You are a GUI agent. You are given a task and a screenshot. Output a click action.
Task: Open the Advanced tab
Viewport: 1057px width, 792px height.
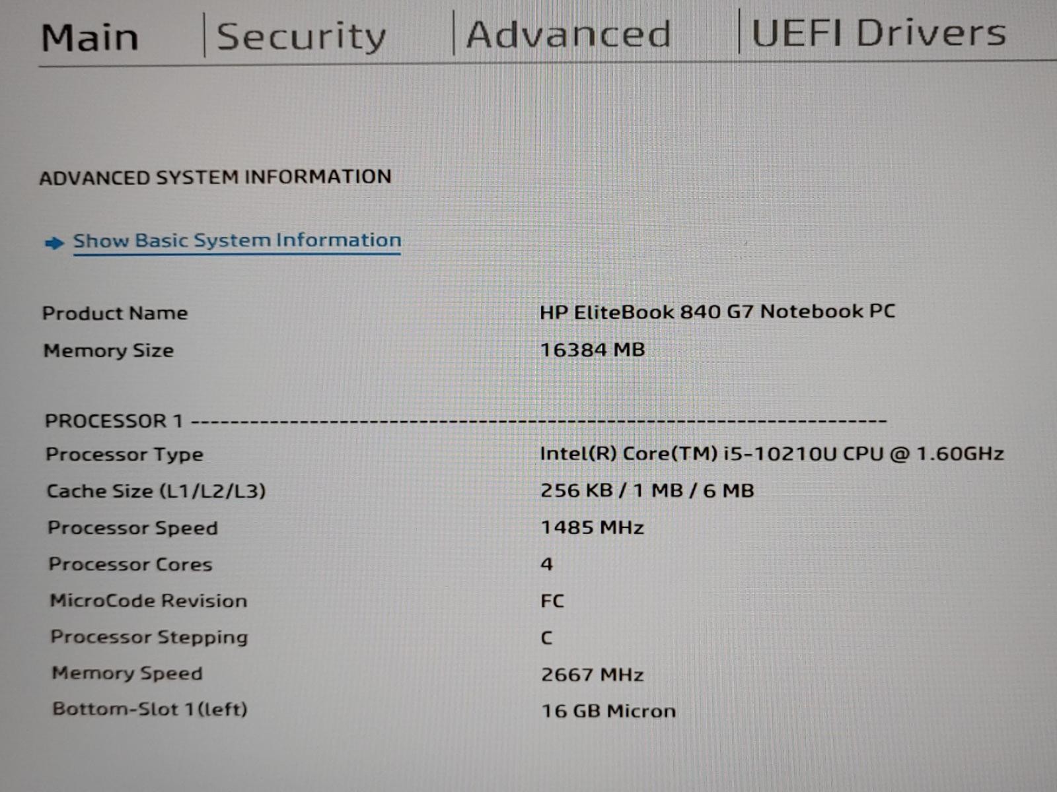[568, 34]
